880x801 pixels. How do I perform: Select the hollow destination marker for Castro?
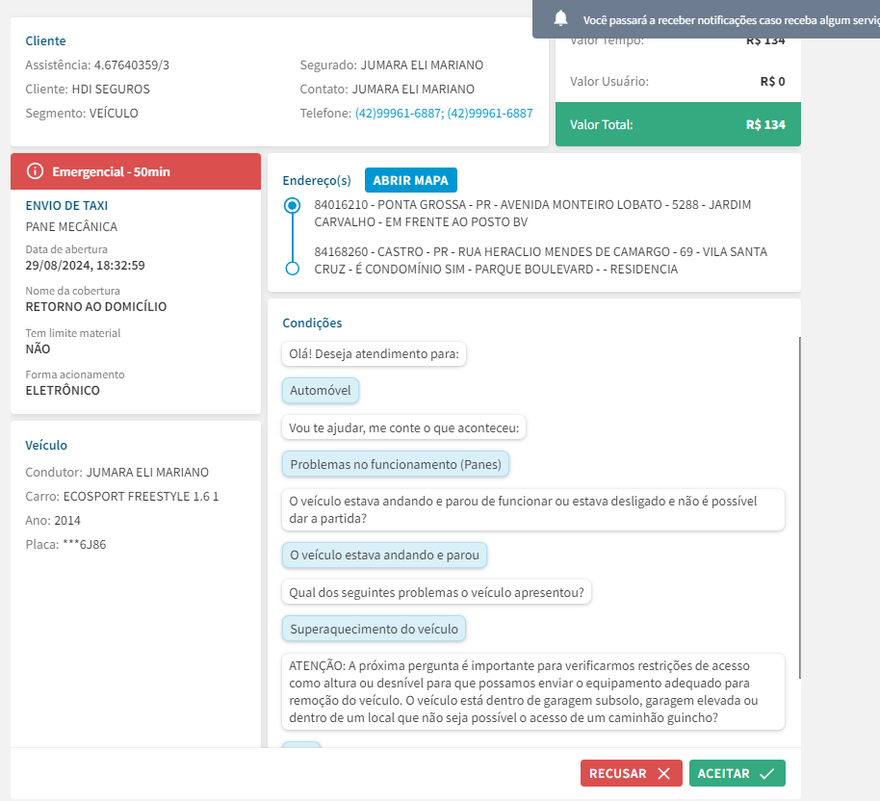coord(293,268)
